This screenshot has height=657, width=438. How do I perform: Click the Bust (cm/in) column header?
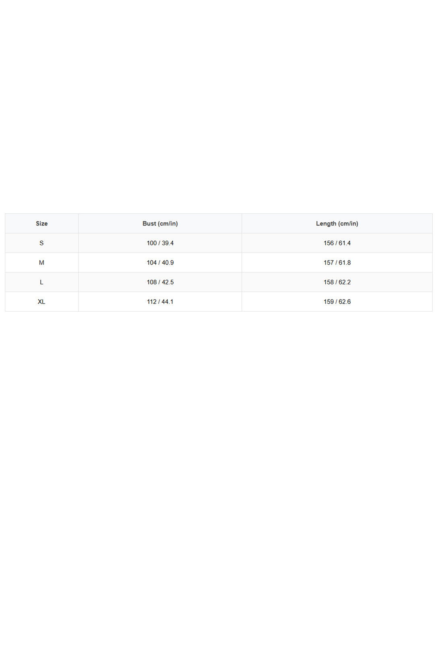click(x=160, y=223)
